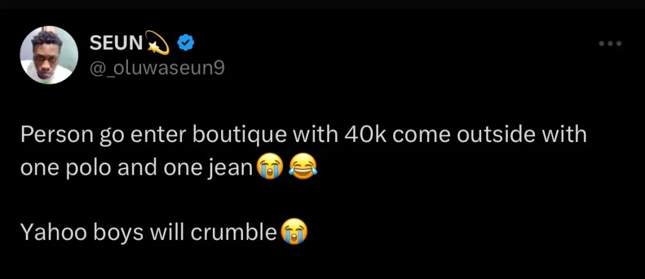The height and width of the screenshot is (279, 645).
Task: Open SEUN's profile picture
Action: coord(49,55)
